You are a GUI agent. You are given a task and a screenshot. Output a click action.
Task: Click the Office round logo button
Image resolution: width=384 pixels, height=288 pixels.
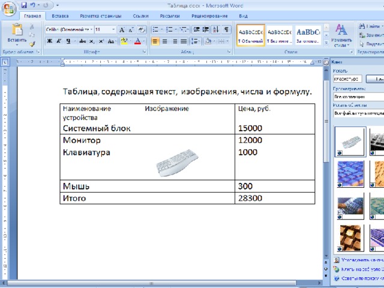[x=8, y=8]
